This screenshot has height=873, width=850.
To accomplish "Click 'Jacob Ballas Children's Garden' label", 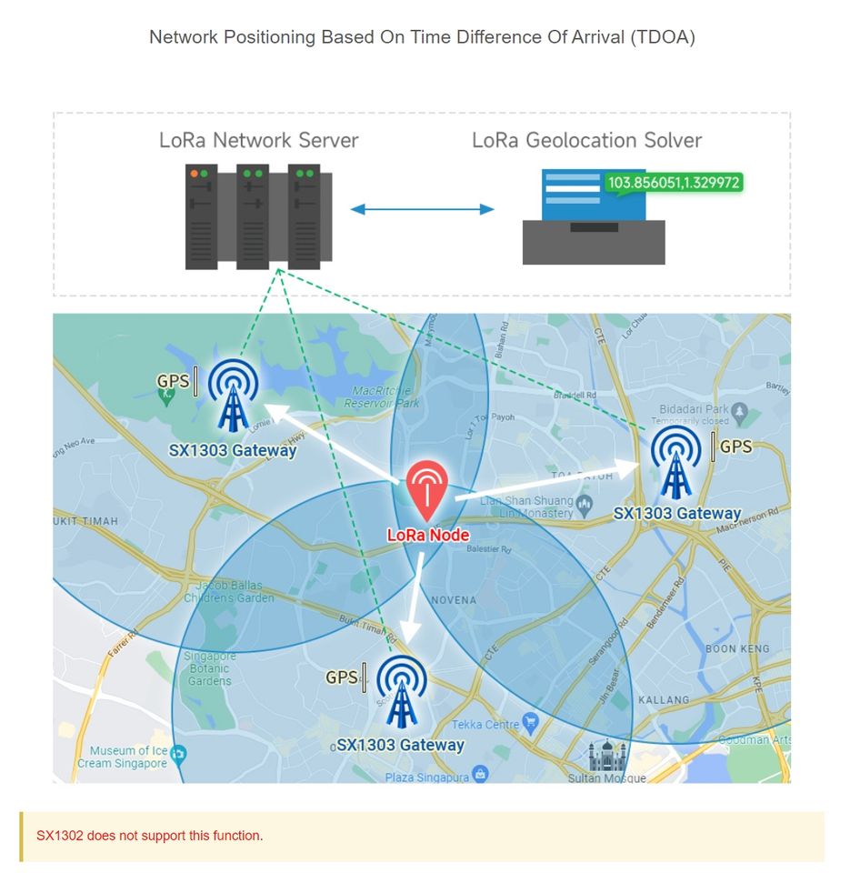I will point(229,592).
